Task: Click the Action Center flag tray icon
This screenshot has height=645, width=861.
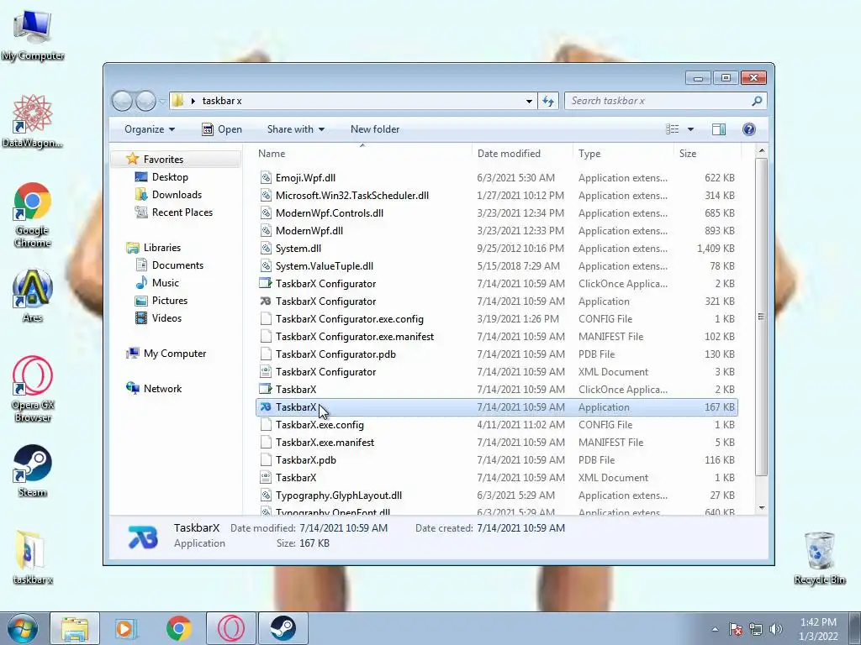Action: (736, 629)
